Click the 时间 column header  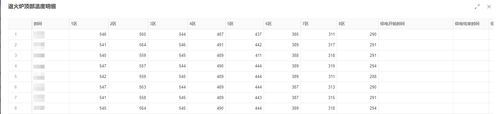pyautogui.click(x=51, y=24)
